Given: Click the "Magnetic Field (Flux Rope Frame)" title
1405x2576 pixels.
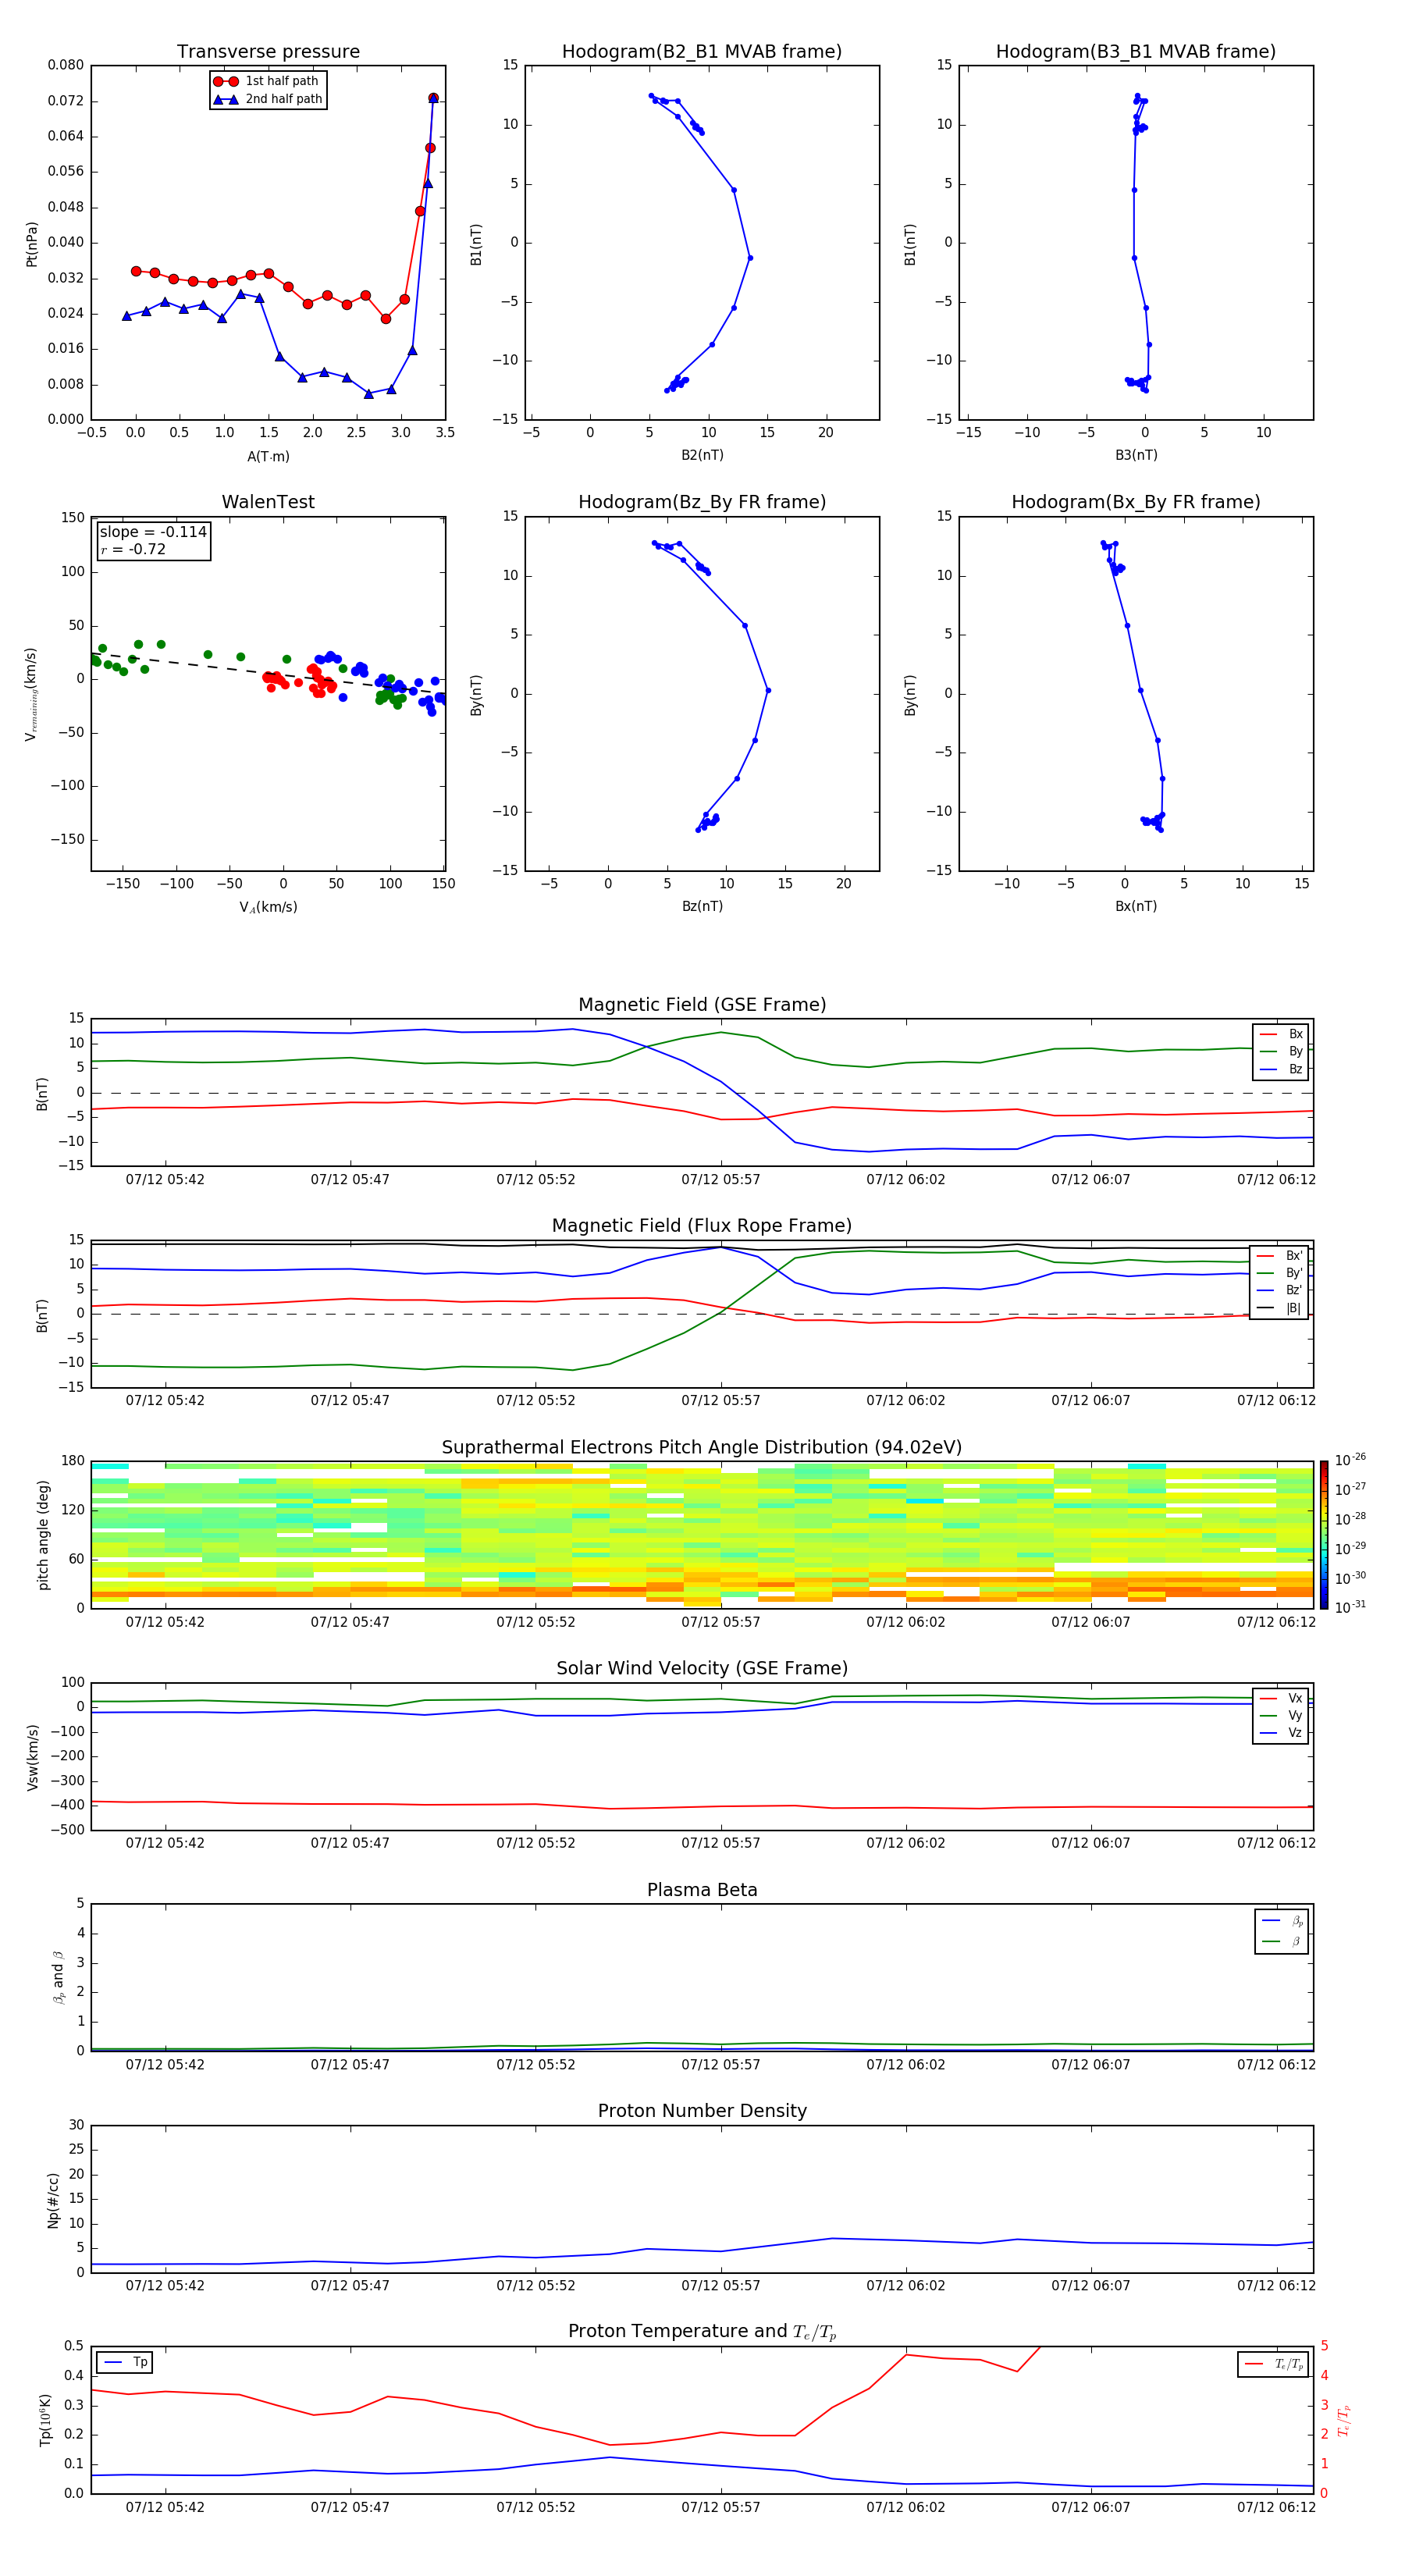Looking at the screenshot, I should (x=702, y=1225).
